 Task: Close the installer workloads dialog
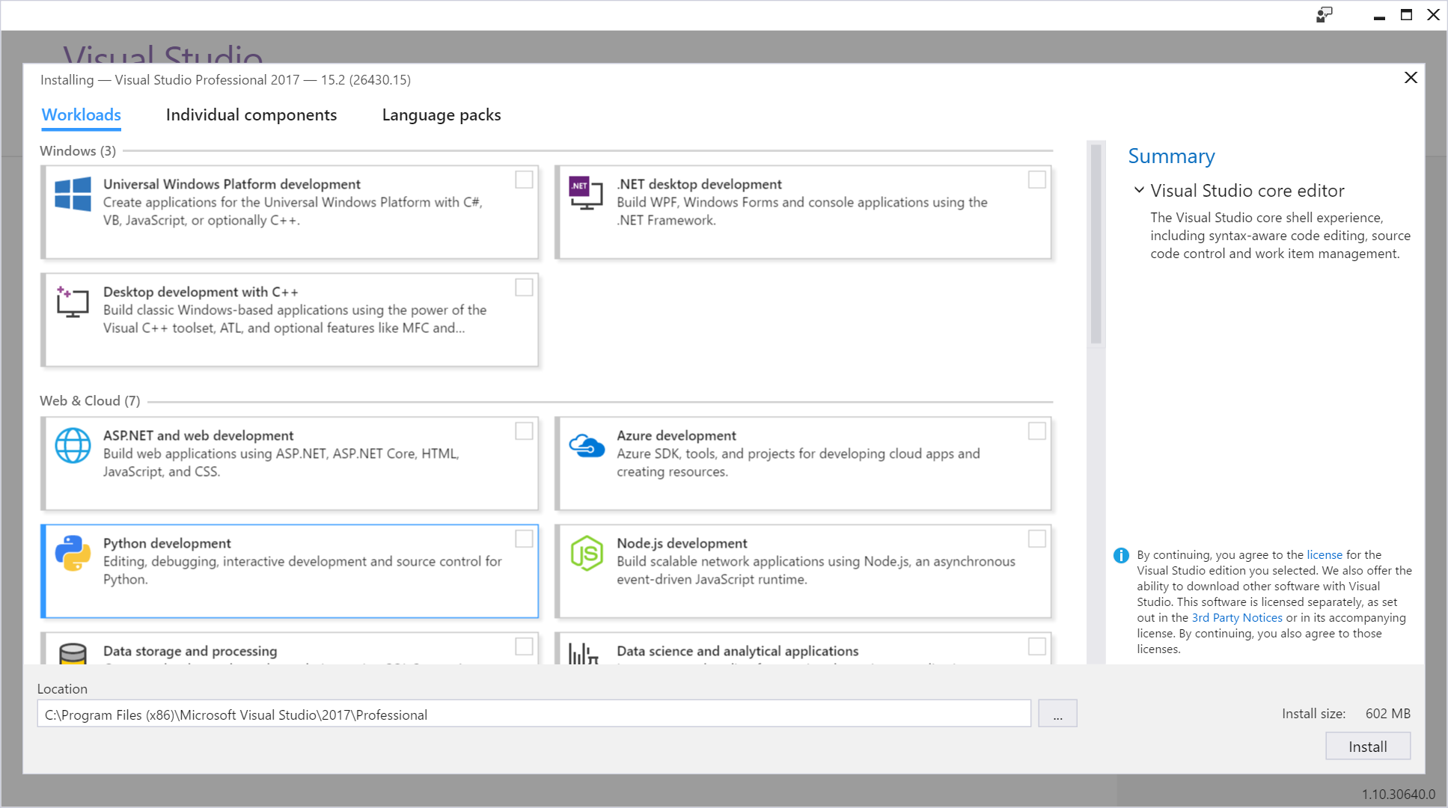tap(1411, 78)
